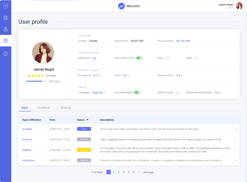Go to Last page in pagination

[148, 172]
